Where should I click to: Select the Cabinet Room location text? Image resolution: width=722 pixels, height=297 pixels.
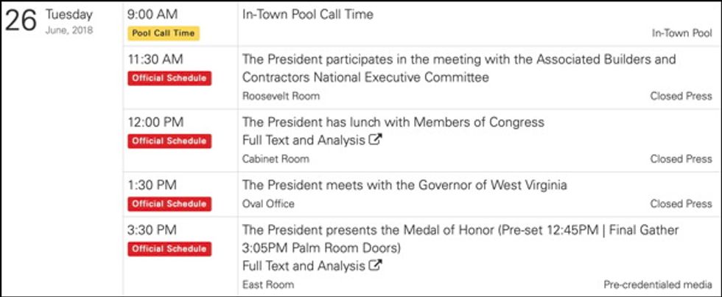pos(276,158)
